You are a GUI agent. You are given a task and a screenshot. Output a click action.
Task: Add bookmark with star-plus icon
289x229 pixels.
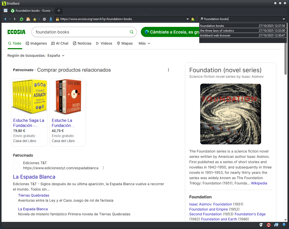pyautogui.click(x=193, y=19)
